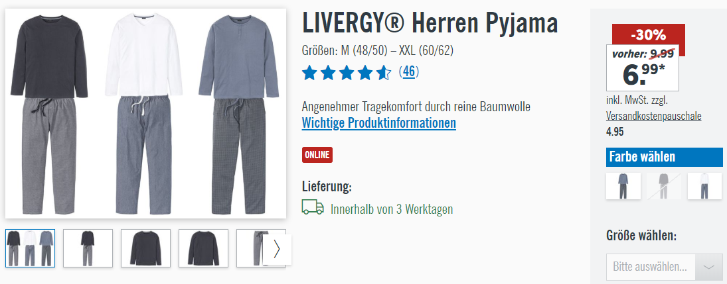Select first thumbnail with three pyjamas
The height and width of the screenshot is (284, 727).
[x=30, y=248]
